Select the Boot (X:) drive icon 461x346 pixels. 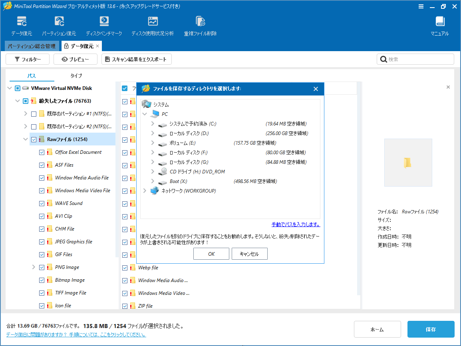tap(162, 182)
